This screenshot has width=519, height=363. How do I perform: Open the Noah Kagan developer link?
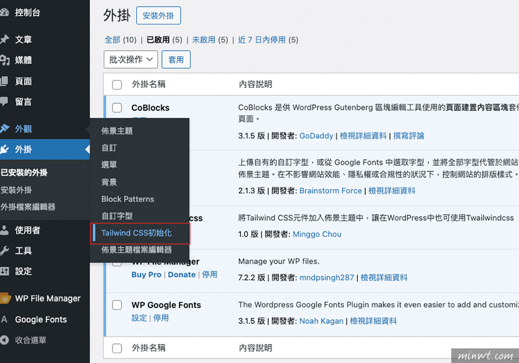tap(321, 321)
